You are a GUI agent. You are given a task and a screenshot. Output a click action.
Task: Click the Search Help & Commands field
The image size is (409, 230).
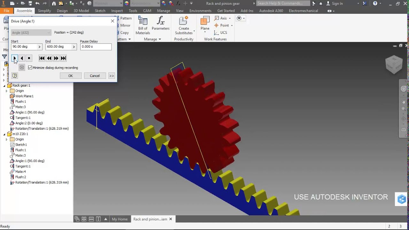pyautogui.click(x=283, y=4)
